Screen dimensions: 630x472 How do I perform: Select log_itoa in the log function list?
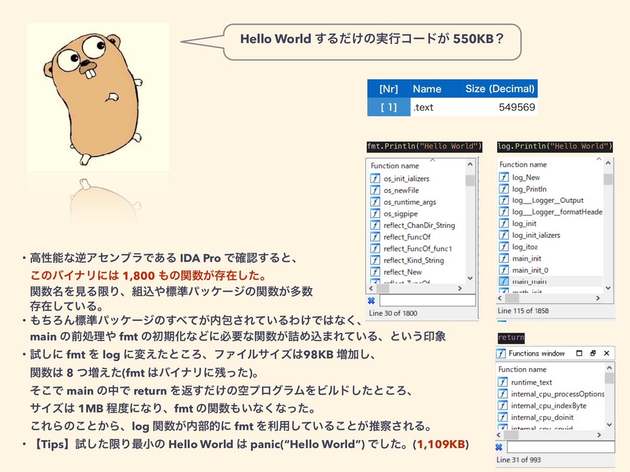[525, 246]
